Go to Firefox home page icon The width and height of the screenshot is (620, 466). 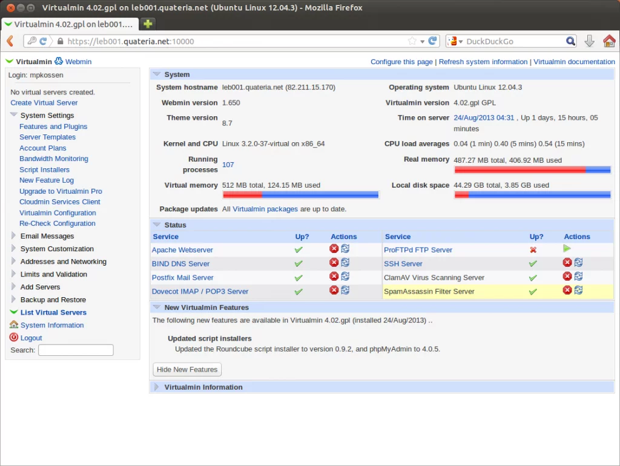click(x=609, y=41)
